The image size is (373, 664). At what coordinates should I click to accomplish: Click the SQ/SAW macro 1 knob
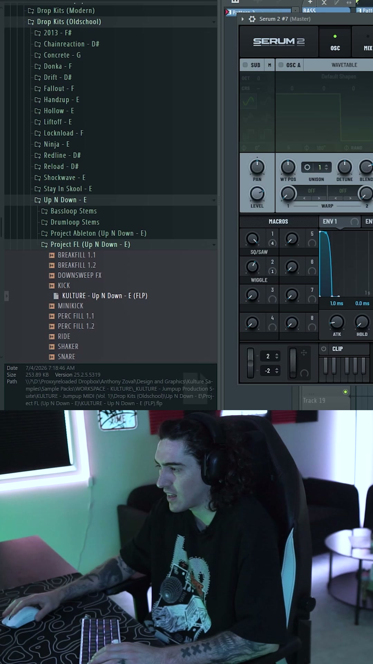click(252, 239)
